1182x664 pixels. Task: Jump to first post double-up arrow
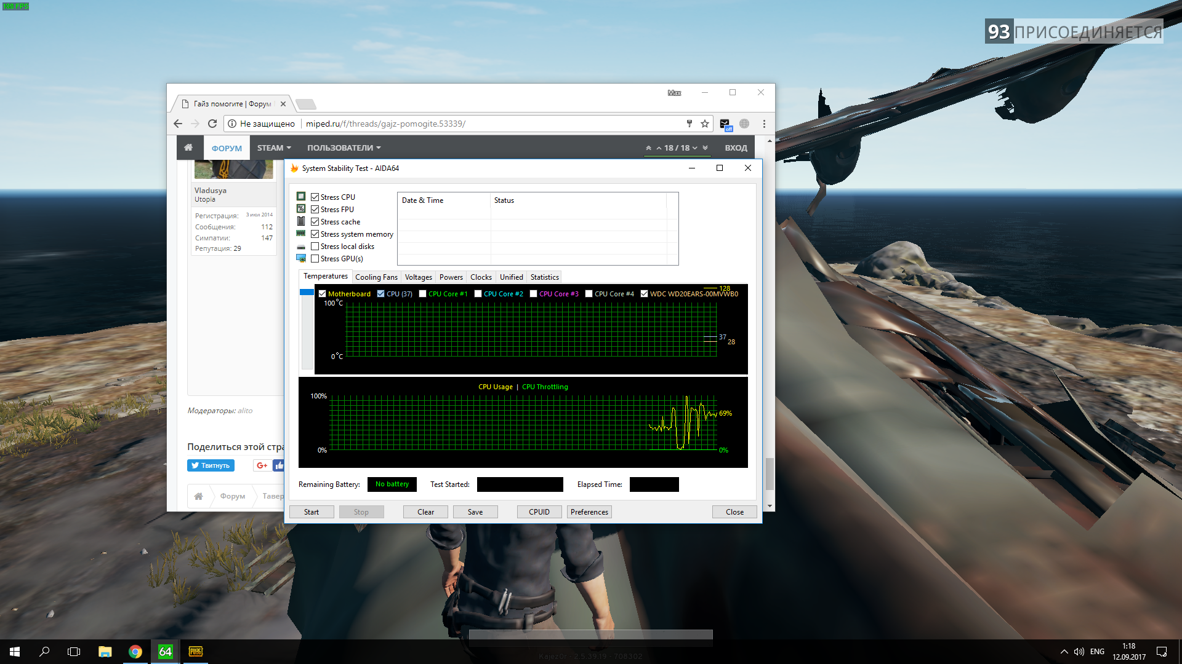(x=648, y=148)
